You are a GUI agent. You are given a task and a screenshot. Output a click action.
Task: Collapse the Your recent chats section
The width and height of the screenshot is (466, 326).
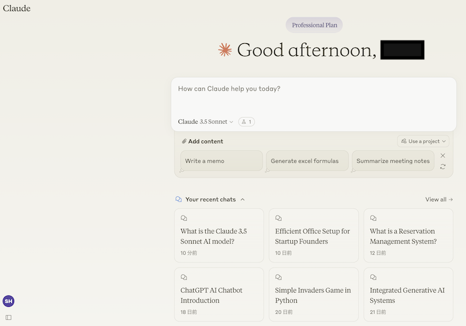242,199
